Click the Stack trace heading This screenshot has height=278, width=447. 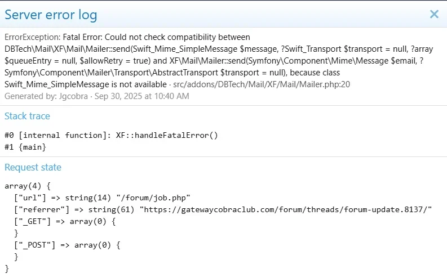click(27, 116)
